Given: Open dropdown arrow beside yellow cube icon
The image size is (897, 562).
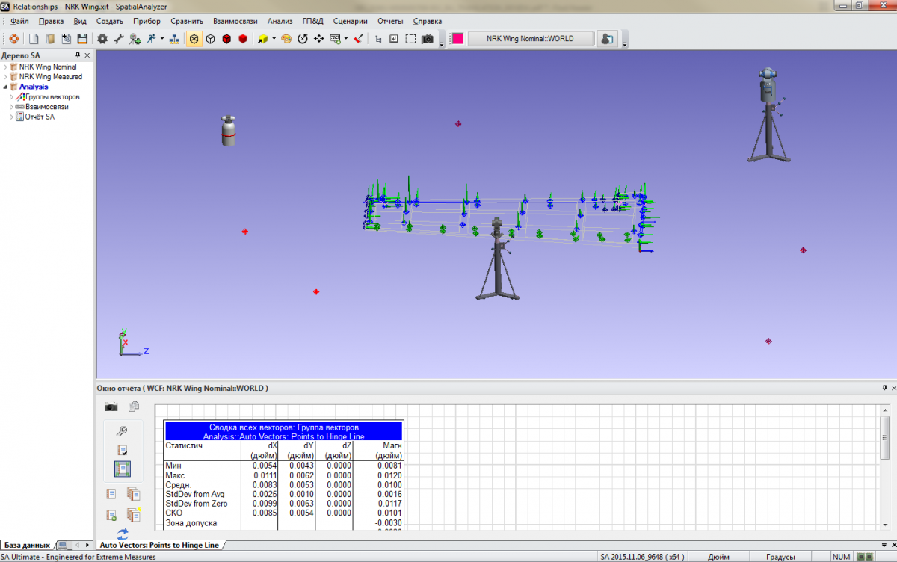Looking at the screenshot, I should (274, 39).
